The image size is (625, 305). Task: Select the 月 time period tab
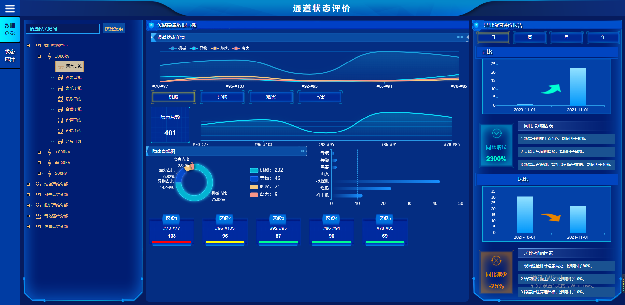click(x=566, y=37)
